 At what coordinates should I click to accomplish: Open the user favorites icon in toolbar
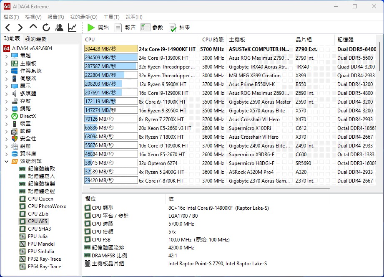[59, 28]
